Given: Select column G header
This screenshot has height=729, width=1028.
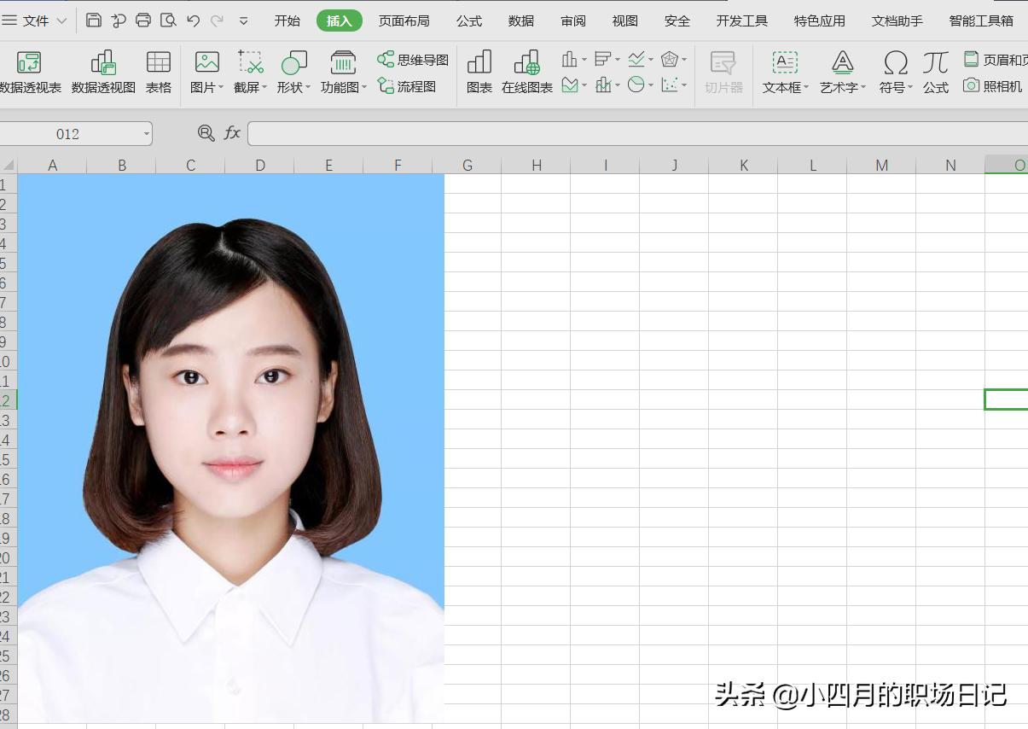Looking at the screenshot, I should tap(467, 165).
